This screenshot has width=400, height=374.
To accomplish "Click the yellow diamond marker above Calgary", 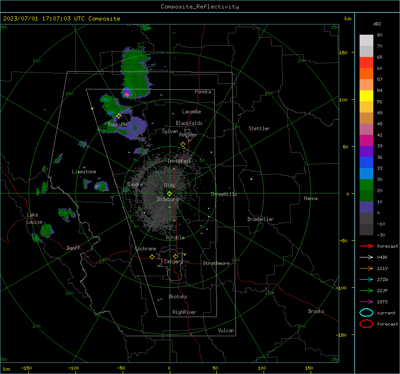I will 176,256.
